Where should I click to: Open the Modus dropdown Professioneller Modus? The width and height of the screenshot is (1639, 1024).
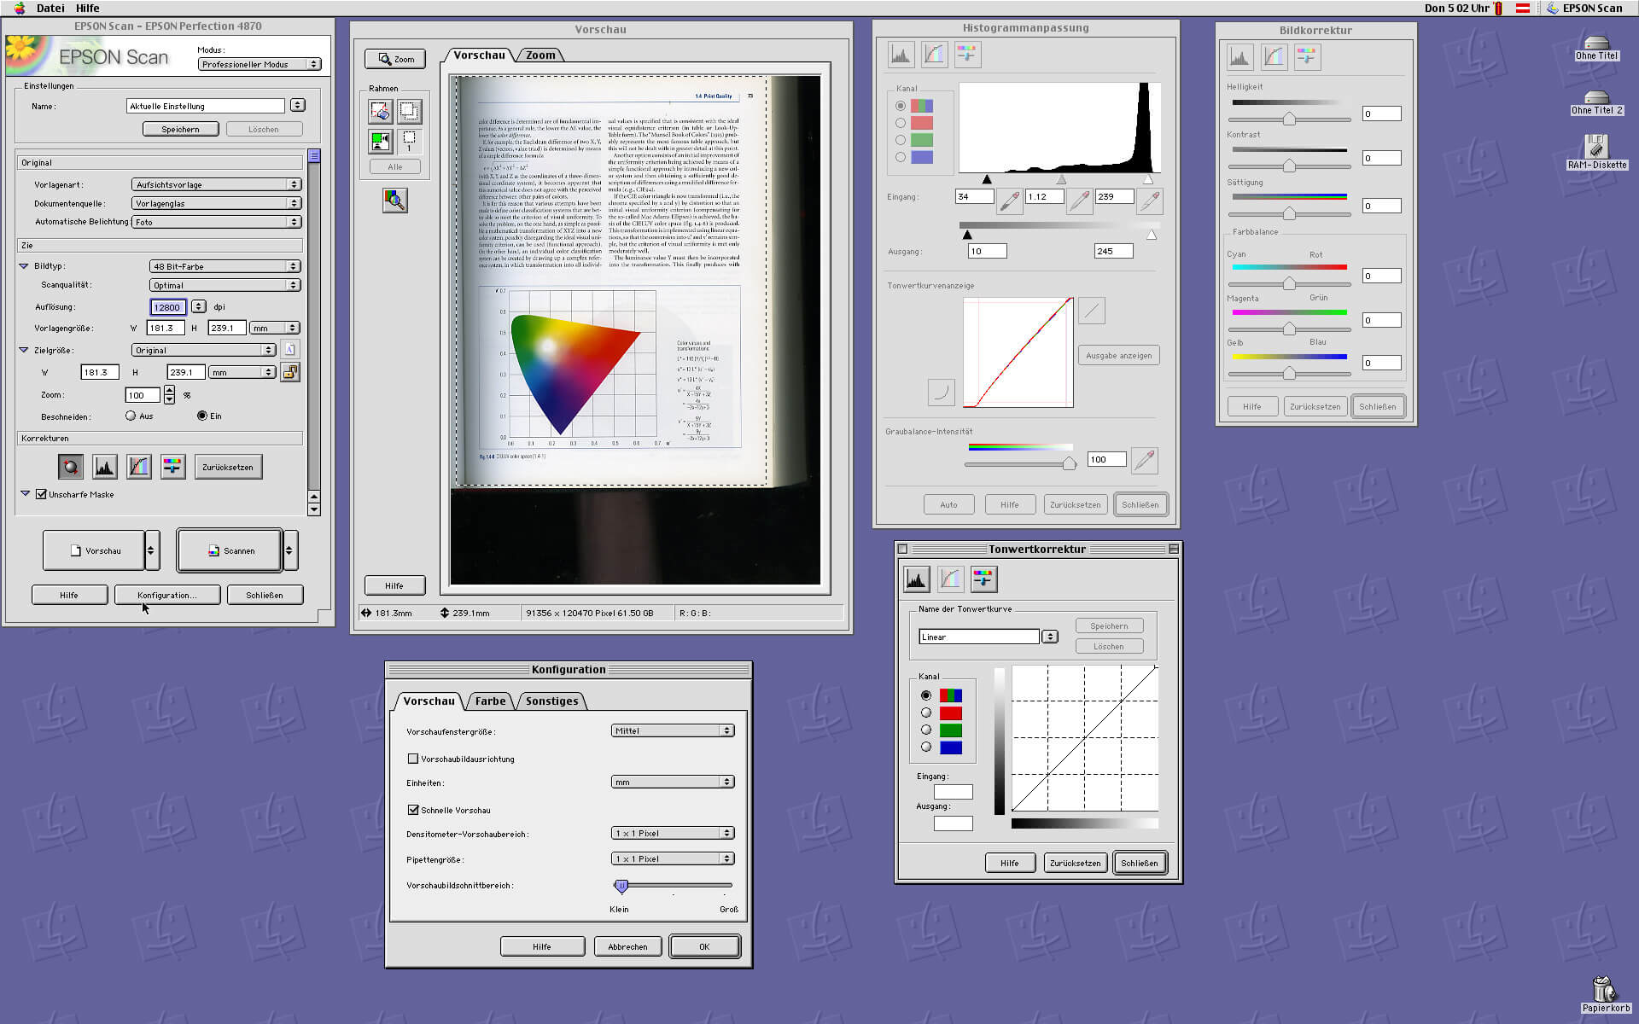tap(260, 64)
